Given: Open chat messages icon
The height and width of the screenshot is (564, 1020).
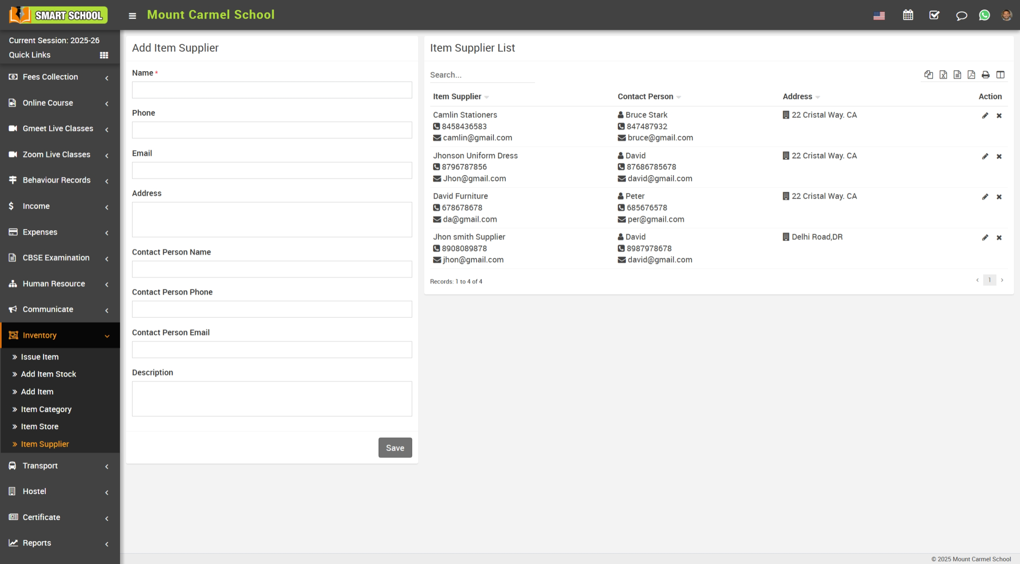Looking at the screenshot, I should (961, 16).
